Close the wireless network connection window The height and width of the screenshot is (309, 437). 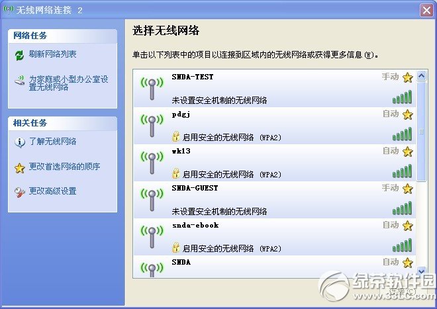coord(426,11)
